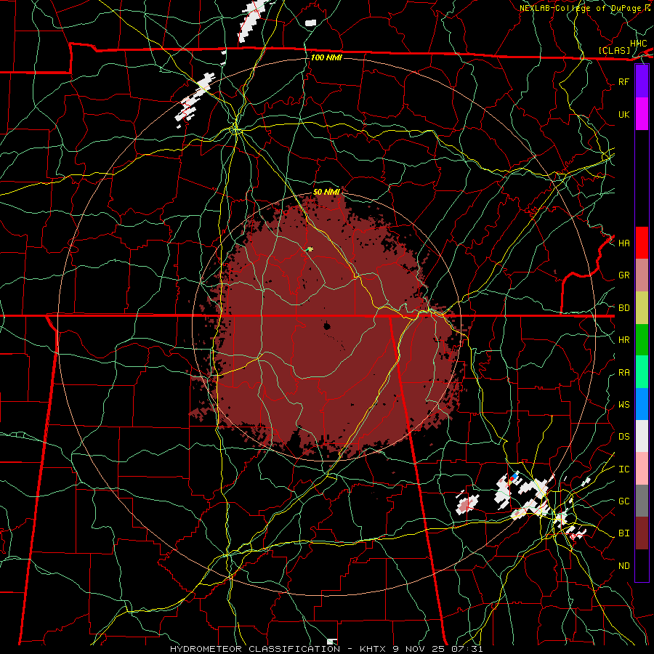Image resolution: width=654 pixels, height=654 pixels.
Task: Click the bright red HA legend swatch
Action: click(642, 243)
